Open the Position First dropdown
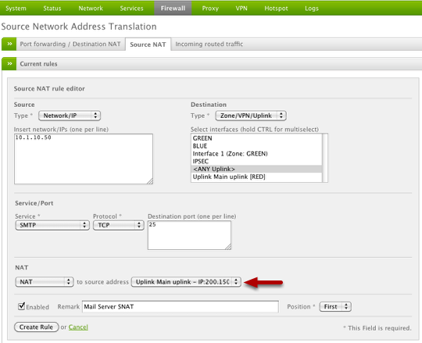Viewport: 422px width, 343px height. pos(335,306)
